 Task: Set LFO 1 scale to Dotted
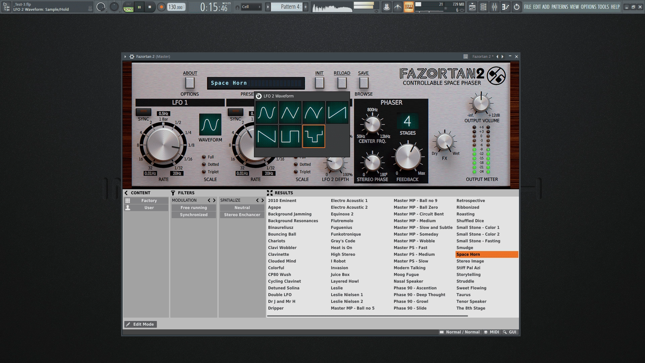[x=204, y=164]
